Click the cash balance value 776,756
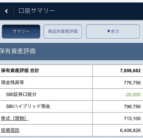The width and height of the screenshot is (143, 138). 132,83
